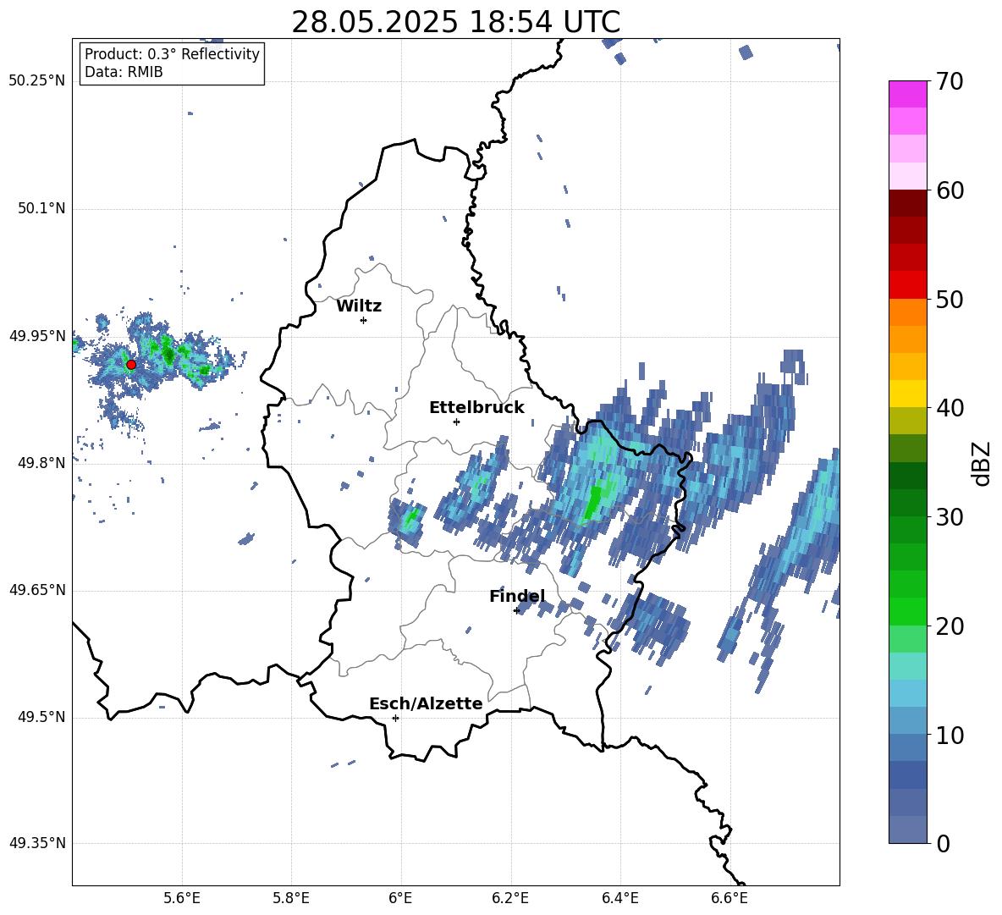1002x915 pixels.
Task: Click the dBZ colorbar axis label
Action: tap(983, 463)
